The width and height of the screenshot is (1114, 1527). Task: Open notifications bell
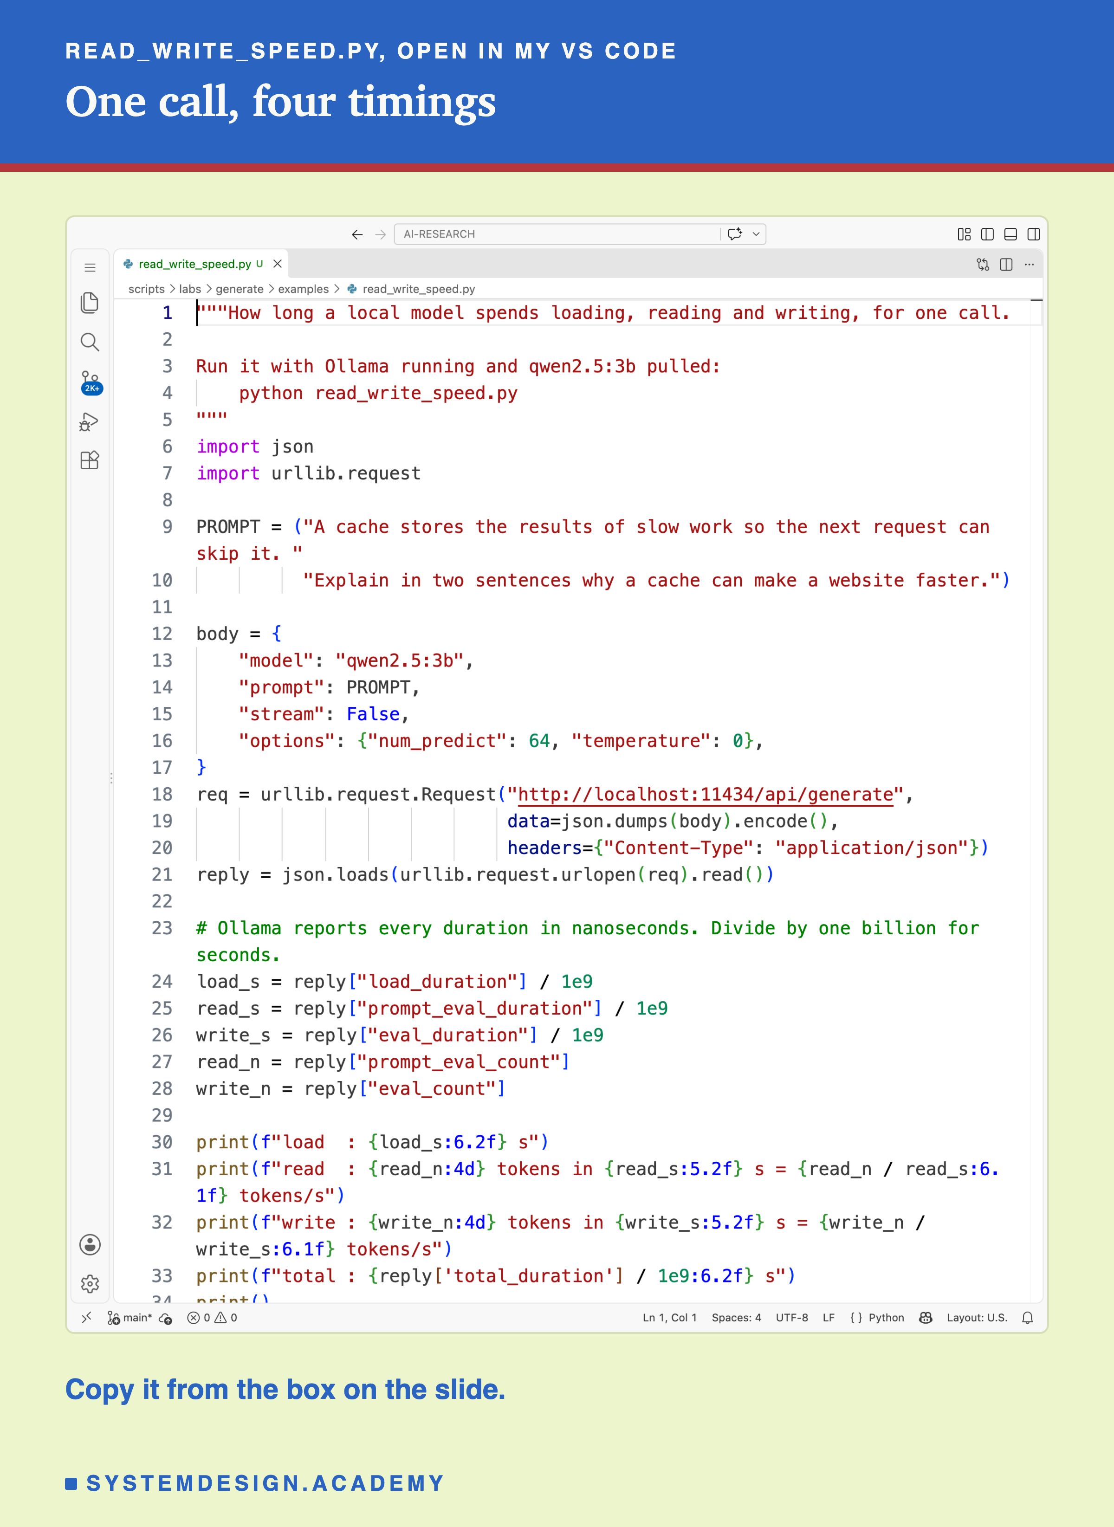pyautogui.click(x=1028, y=1318)
